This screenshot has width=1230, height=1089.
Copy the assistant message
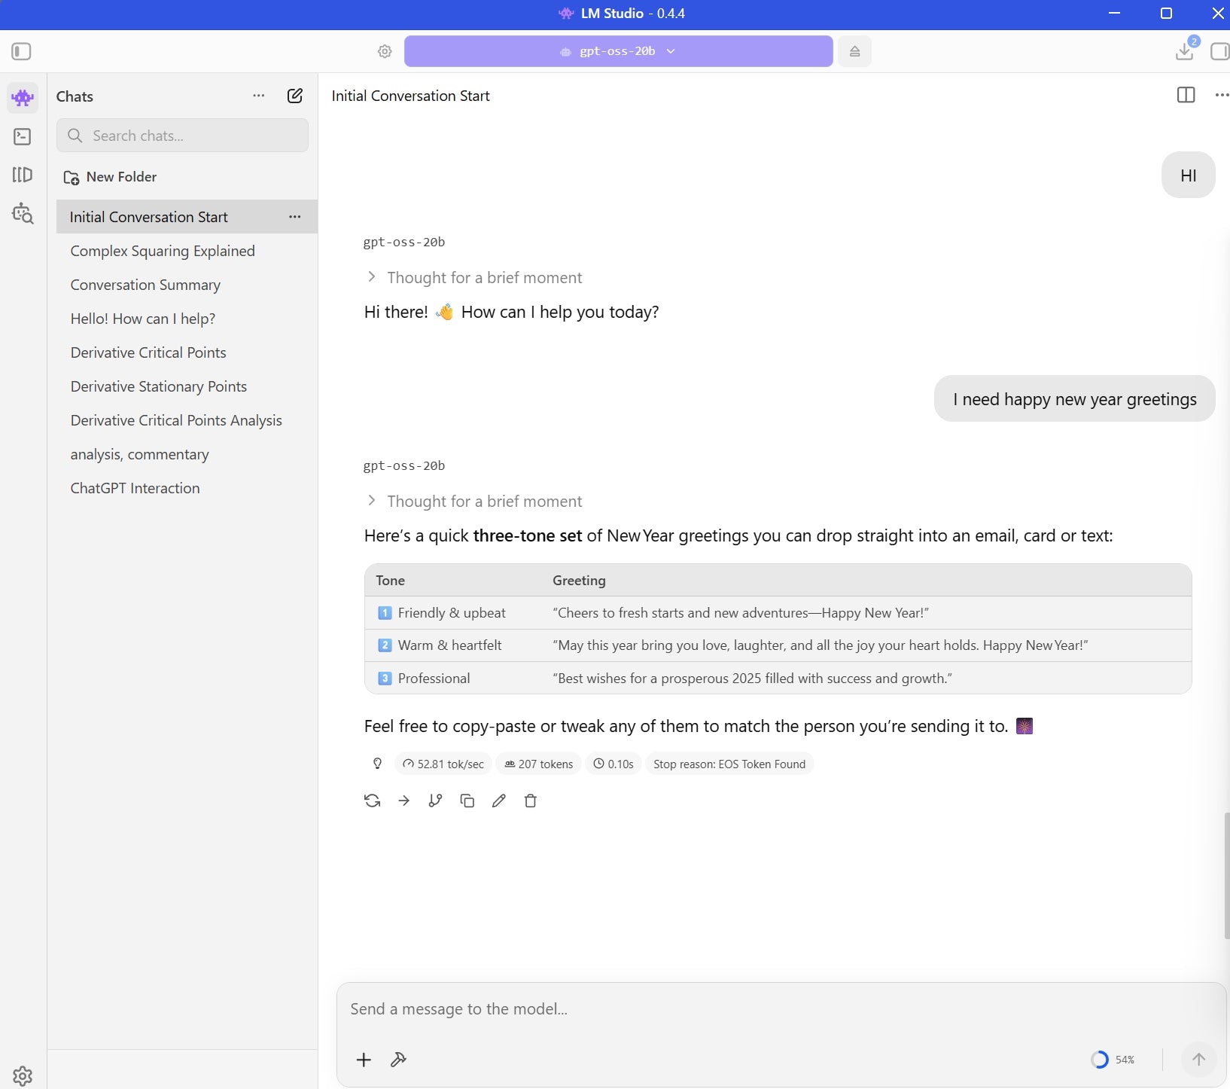[x=467, y=801]
